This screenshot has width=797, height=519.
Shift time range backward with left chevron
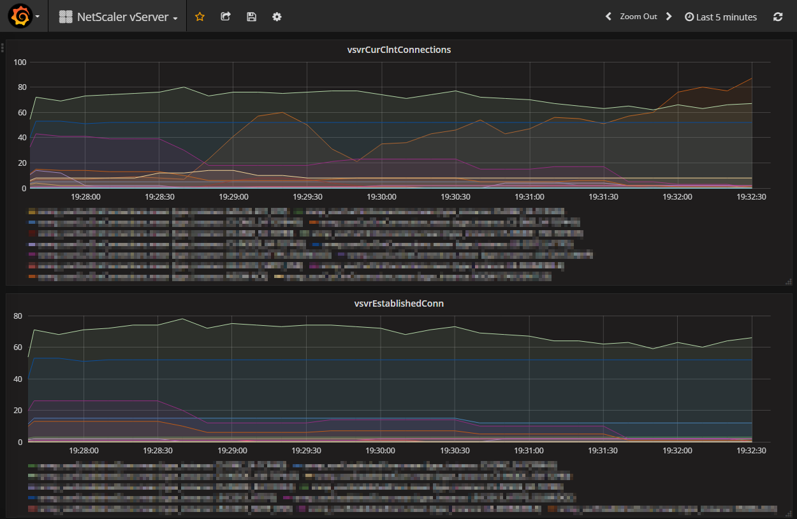tap(608, 17)
